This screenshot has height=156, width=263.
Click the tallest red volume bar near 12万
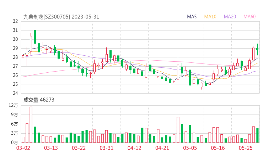[x=31, y=125]
